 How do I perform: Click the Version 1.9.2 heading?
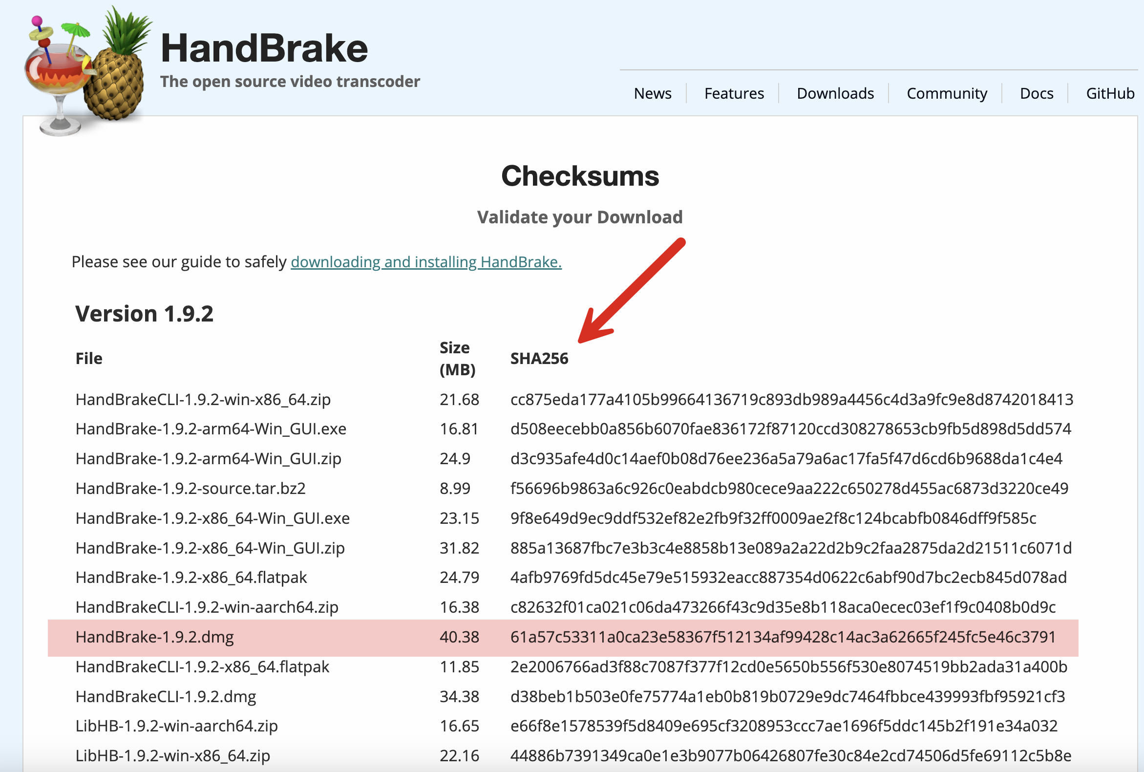[x=144, y=314]
